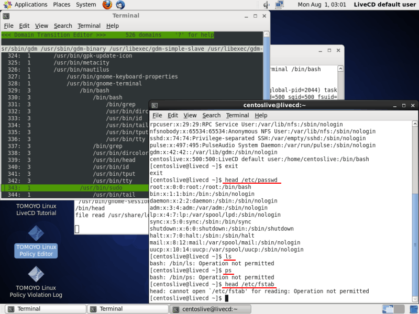419x314 pixels.
Task: Switch to the first workspace in pager
Action: [388, 309]
